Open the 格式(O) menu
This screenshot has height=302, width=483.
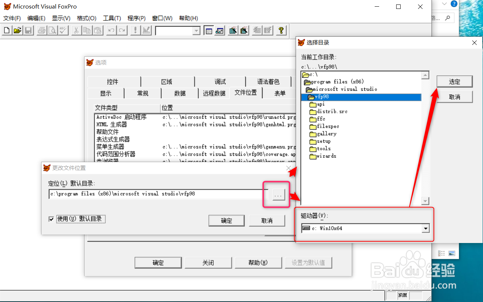[x=86, y=18]
